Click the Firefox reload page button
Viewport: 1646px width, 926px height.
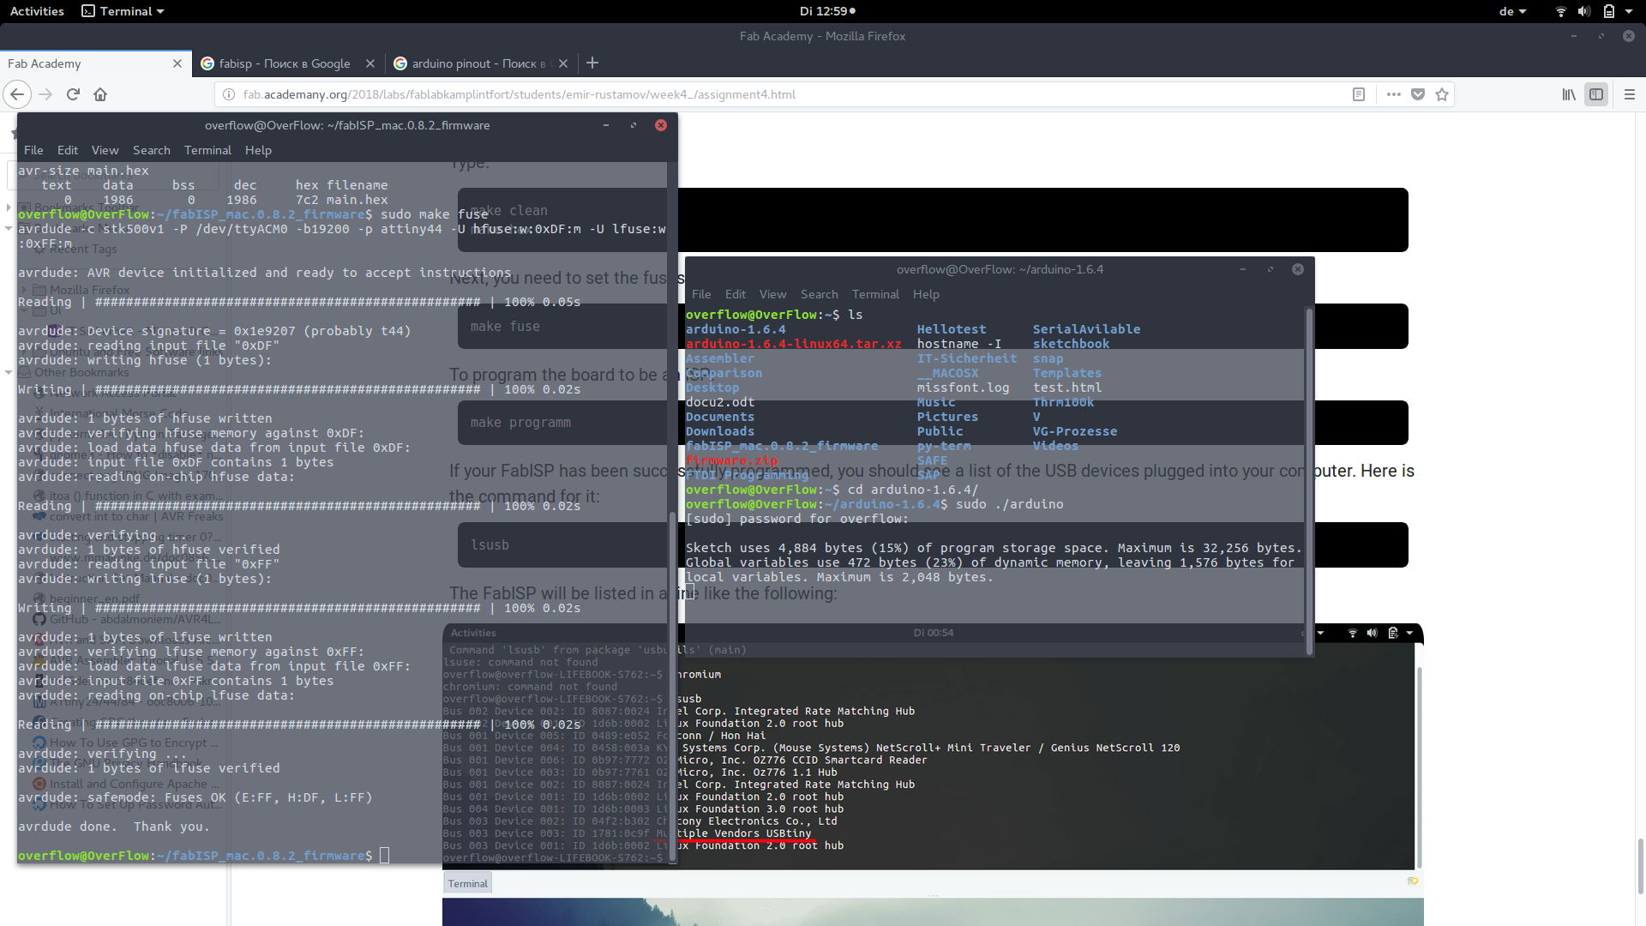(73, 94)
